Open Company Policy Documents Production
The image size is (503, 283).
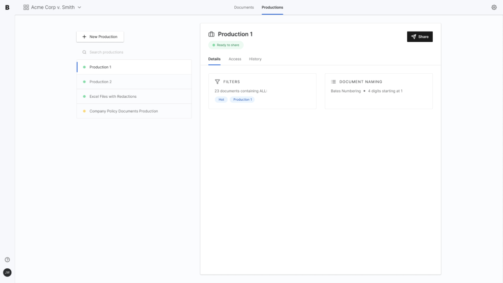coord(134,111)
